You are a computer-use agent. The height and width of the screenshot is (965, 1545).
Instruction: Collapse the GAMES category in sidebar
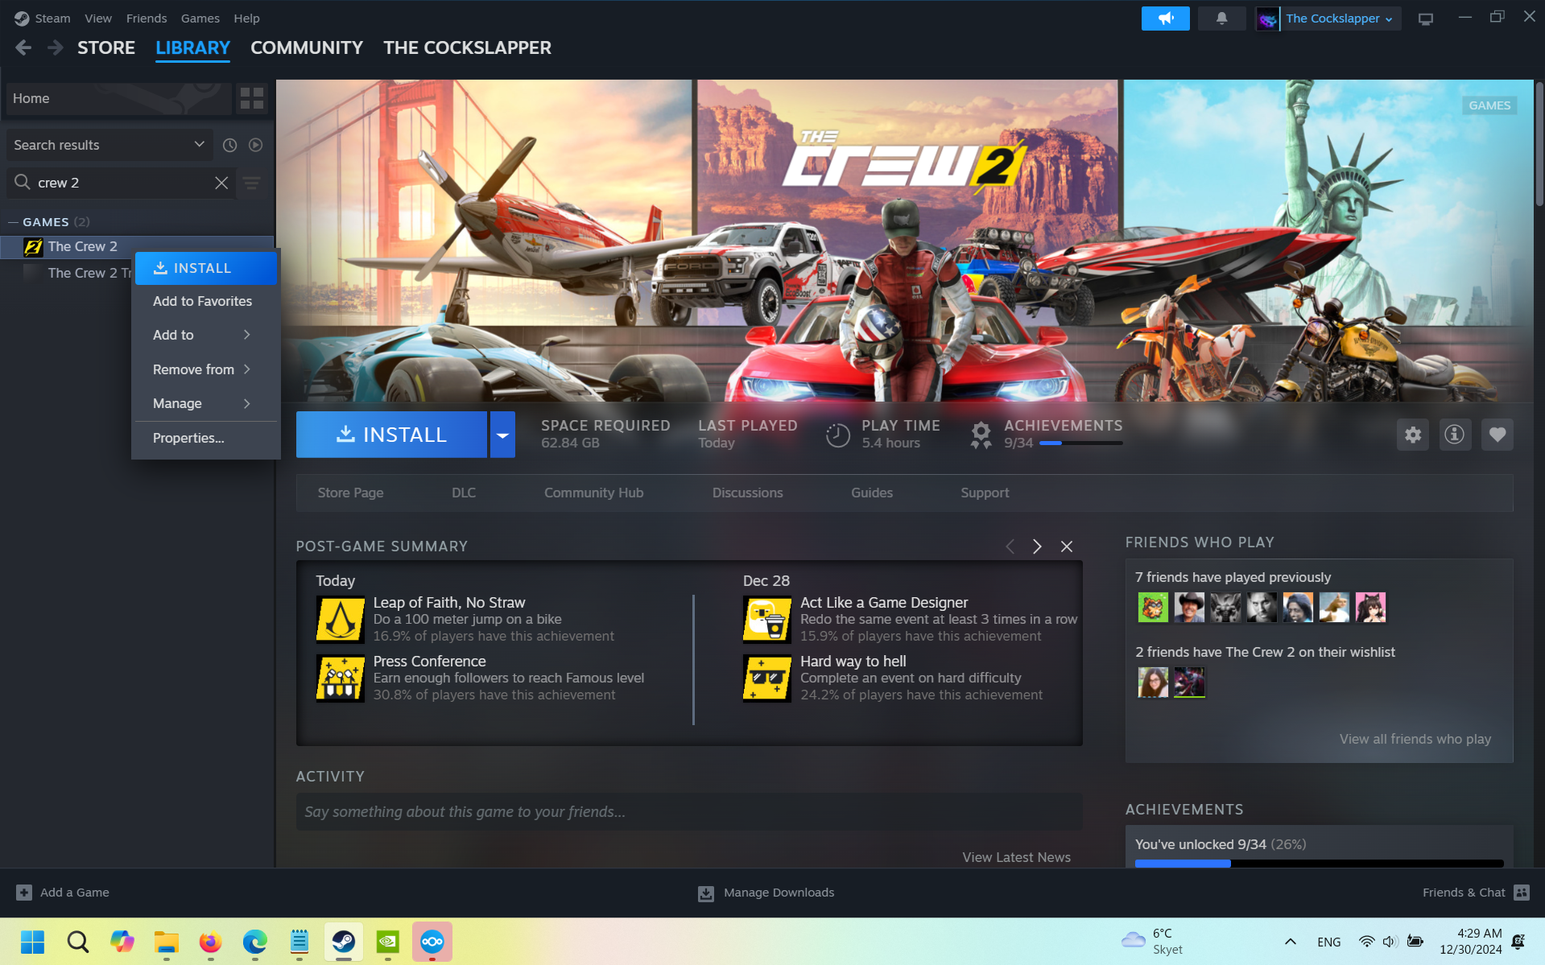(x=13, y=222)
